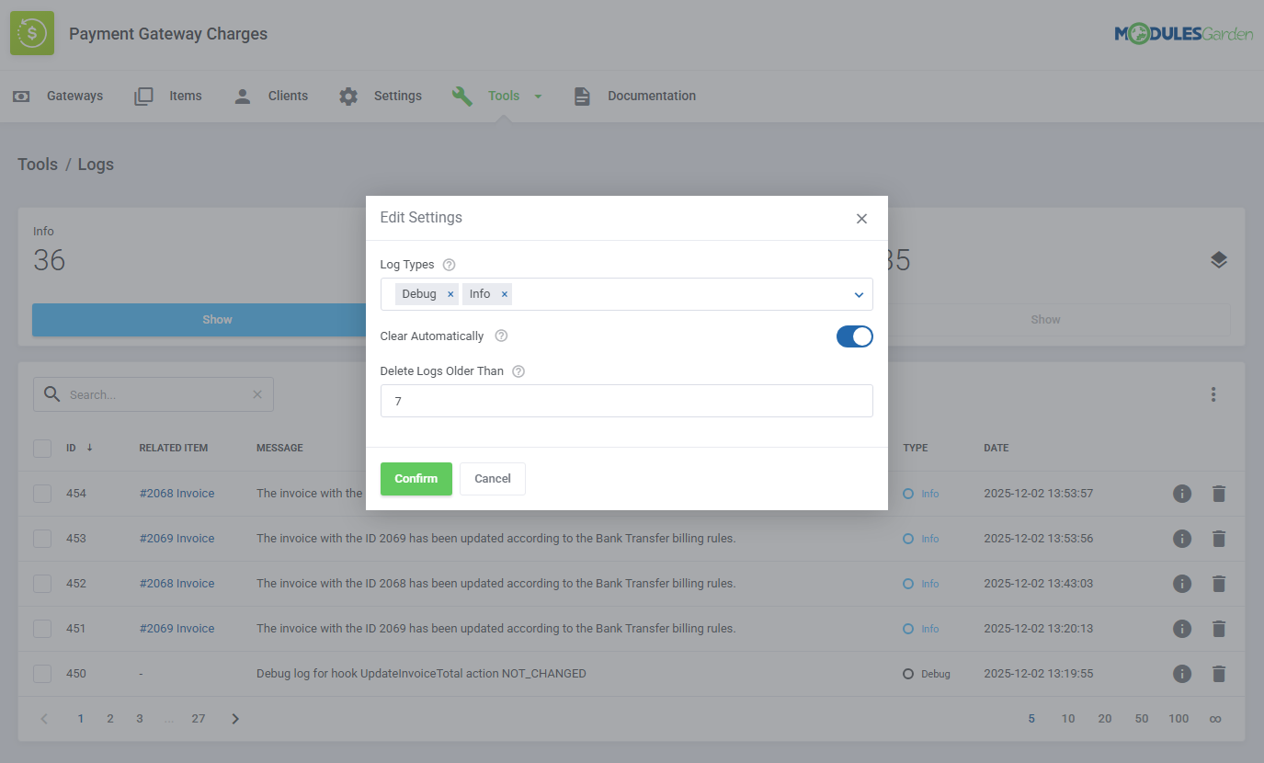View details of log 450 using info icon

(1182, 673)
